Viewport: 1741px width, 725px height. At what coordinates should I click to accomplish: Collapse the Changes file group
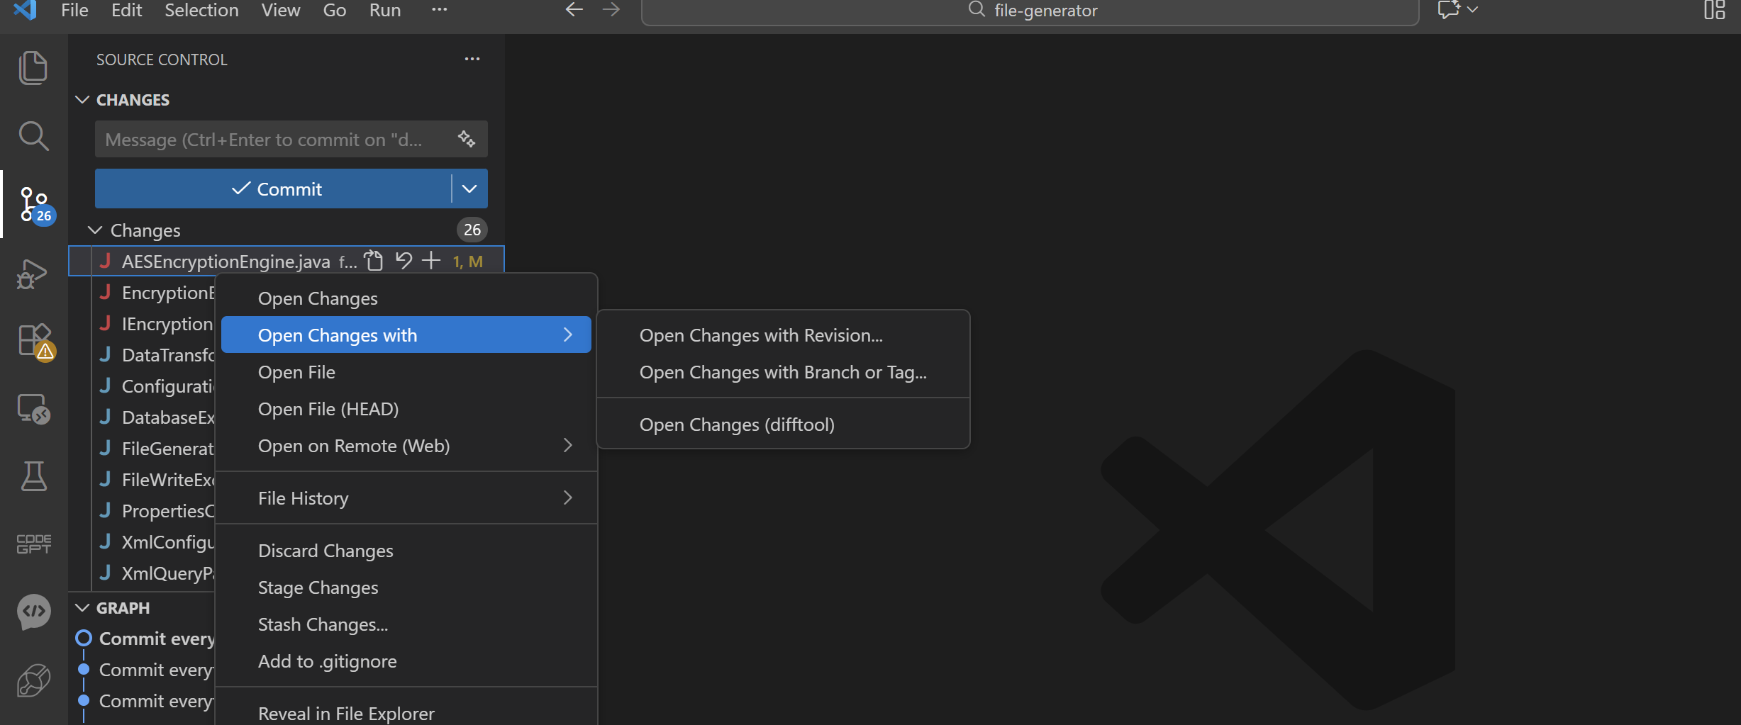tap(95, 230)
